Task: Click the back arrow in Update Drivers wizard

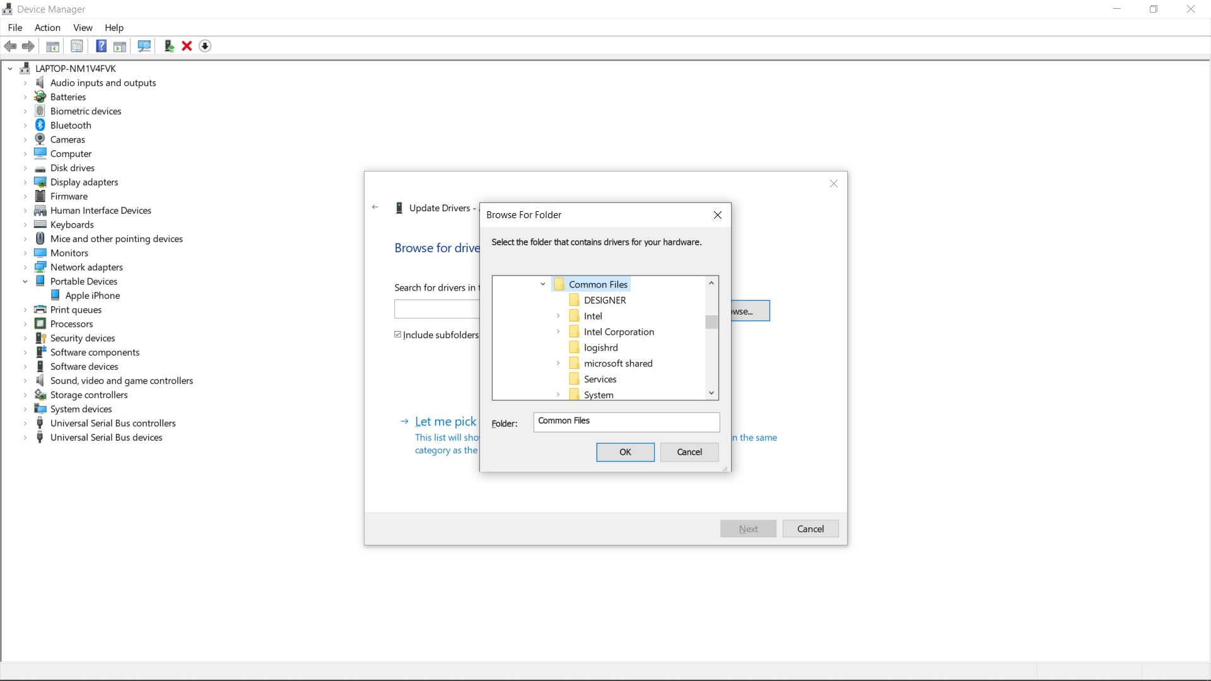Action: [x=375, y=207]
